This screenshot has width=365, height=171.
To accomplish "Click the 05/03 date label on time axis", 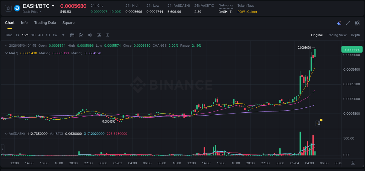I will pyautogui.click(x=118, y=163).
